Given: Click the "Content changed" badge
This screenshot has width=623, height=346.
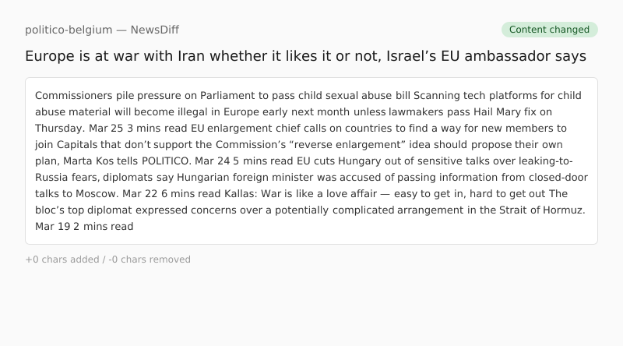Looking at the screenshot, I should click(x=549, y=30).
